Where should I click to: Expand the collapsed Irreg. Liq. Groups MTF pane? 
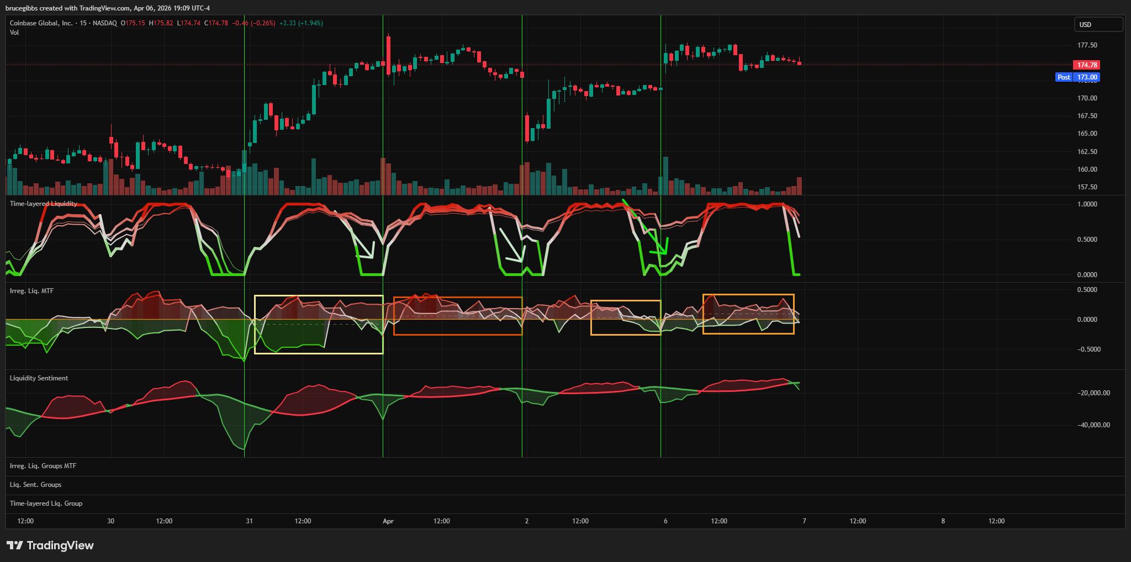pyautogui.click(x=43, y=466)
